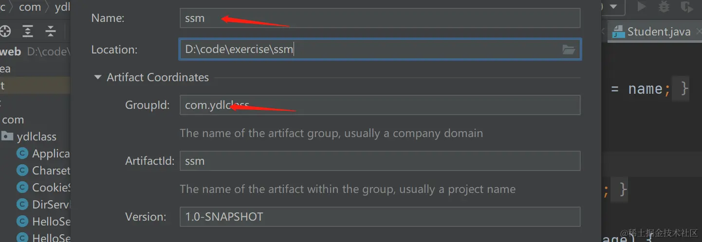The image size is (702, 242).
Task: Open the run configuration dropdown arrow
Action: pyautogui.click(x=614, y=7)
